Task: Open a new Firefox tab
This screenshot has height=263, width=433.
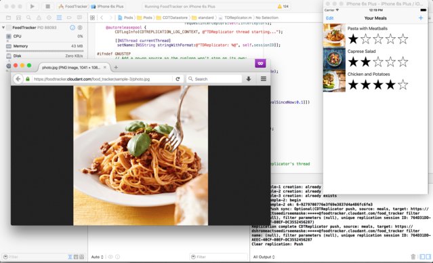Action: tap(116, 67)
